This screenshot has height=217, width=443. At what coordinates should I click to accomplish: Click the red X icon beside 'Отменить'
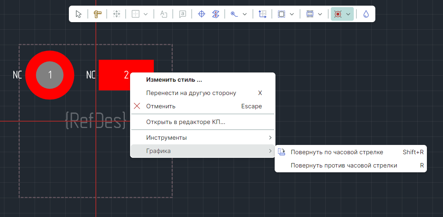(x=137, y=106)
